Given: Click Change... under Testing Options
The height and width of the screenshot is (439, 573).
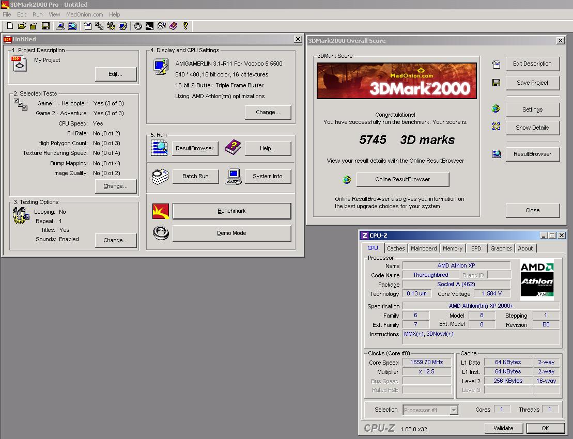Looking at the screenshot, I should [115, 240].
